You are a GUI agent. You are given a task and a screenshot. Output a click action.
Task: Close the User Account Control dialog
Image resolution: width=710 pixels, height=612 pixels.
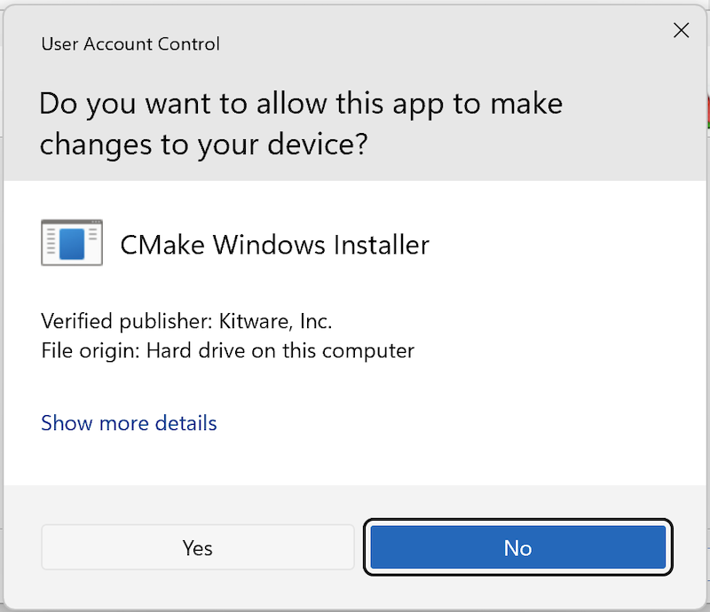[681, 31]
